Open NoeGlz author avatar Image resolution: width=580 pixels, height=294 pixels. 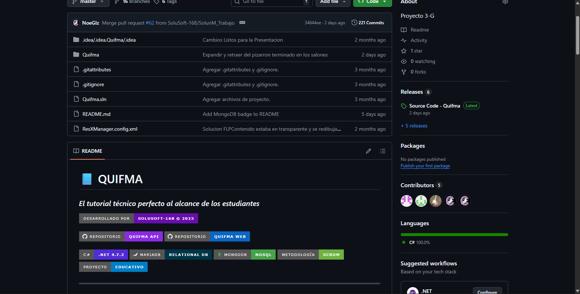point(76,23)
